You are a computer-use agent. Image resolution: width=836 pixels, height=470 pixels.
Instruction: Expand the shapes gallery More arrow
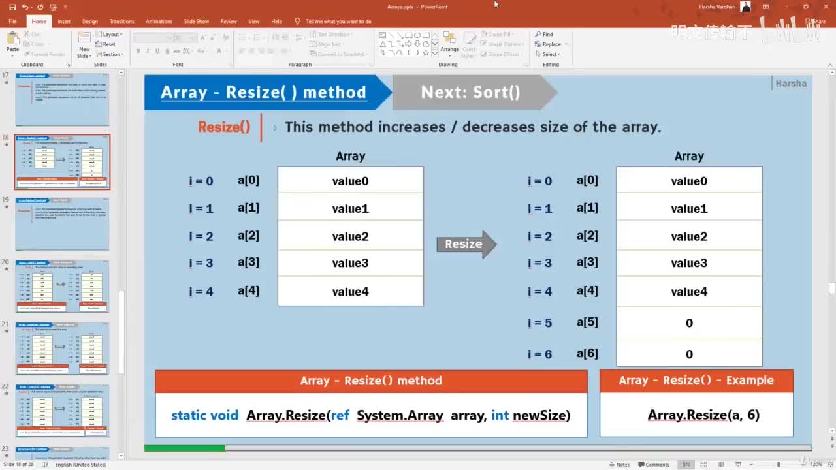(x=436, y=53)
